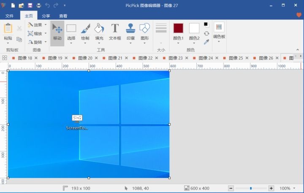Expand the 填充 tool dropdown arrow
The height and width of the screenshot is (193, 304).
tap(99, 43)
